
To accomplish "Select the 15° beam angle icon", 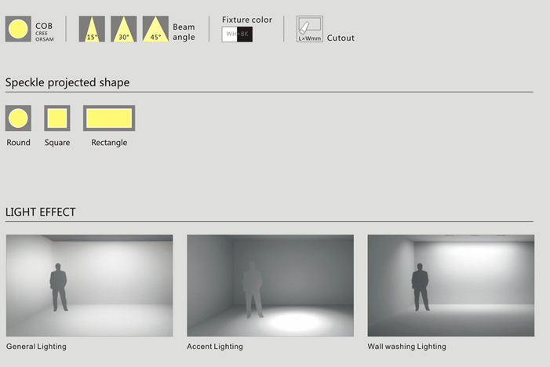I will 92,29.
